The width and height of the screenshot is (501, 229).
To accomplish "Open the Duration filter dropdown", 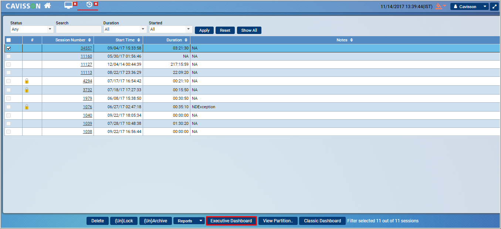I will [x=125, y=29].
